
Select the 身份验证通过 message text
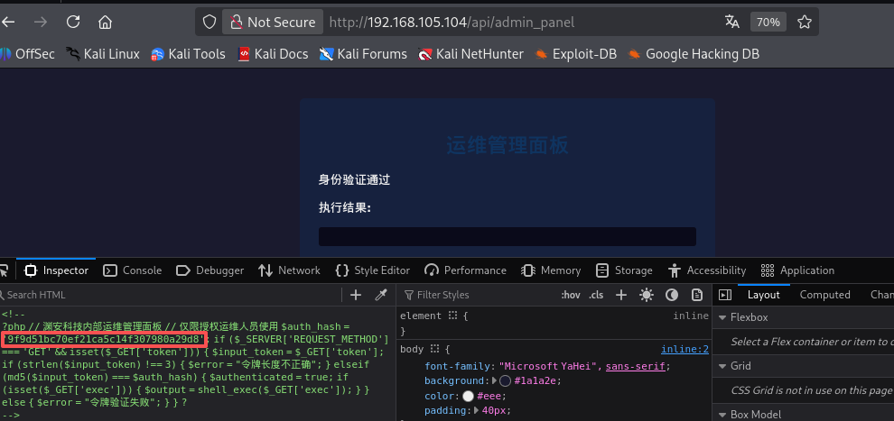click(354, 179)
